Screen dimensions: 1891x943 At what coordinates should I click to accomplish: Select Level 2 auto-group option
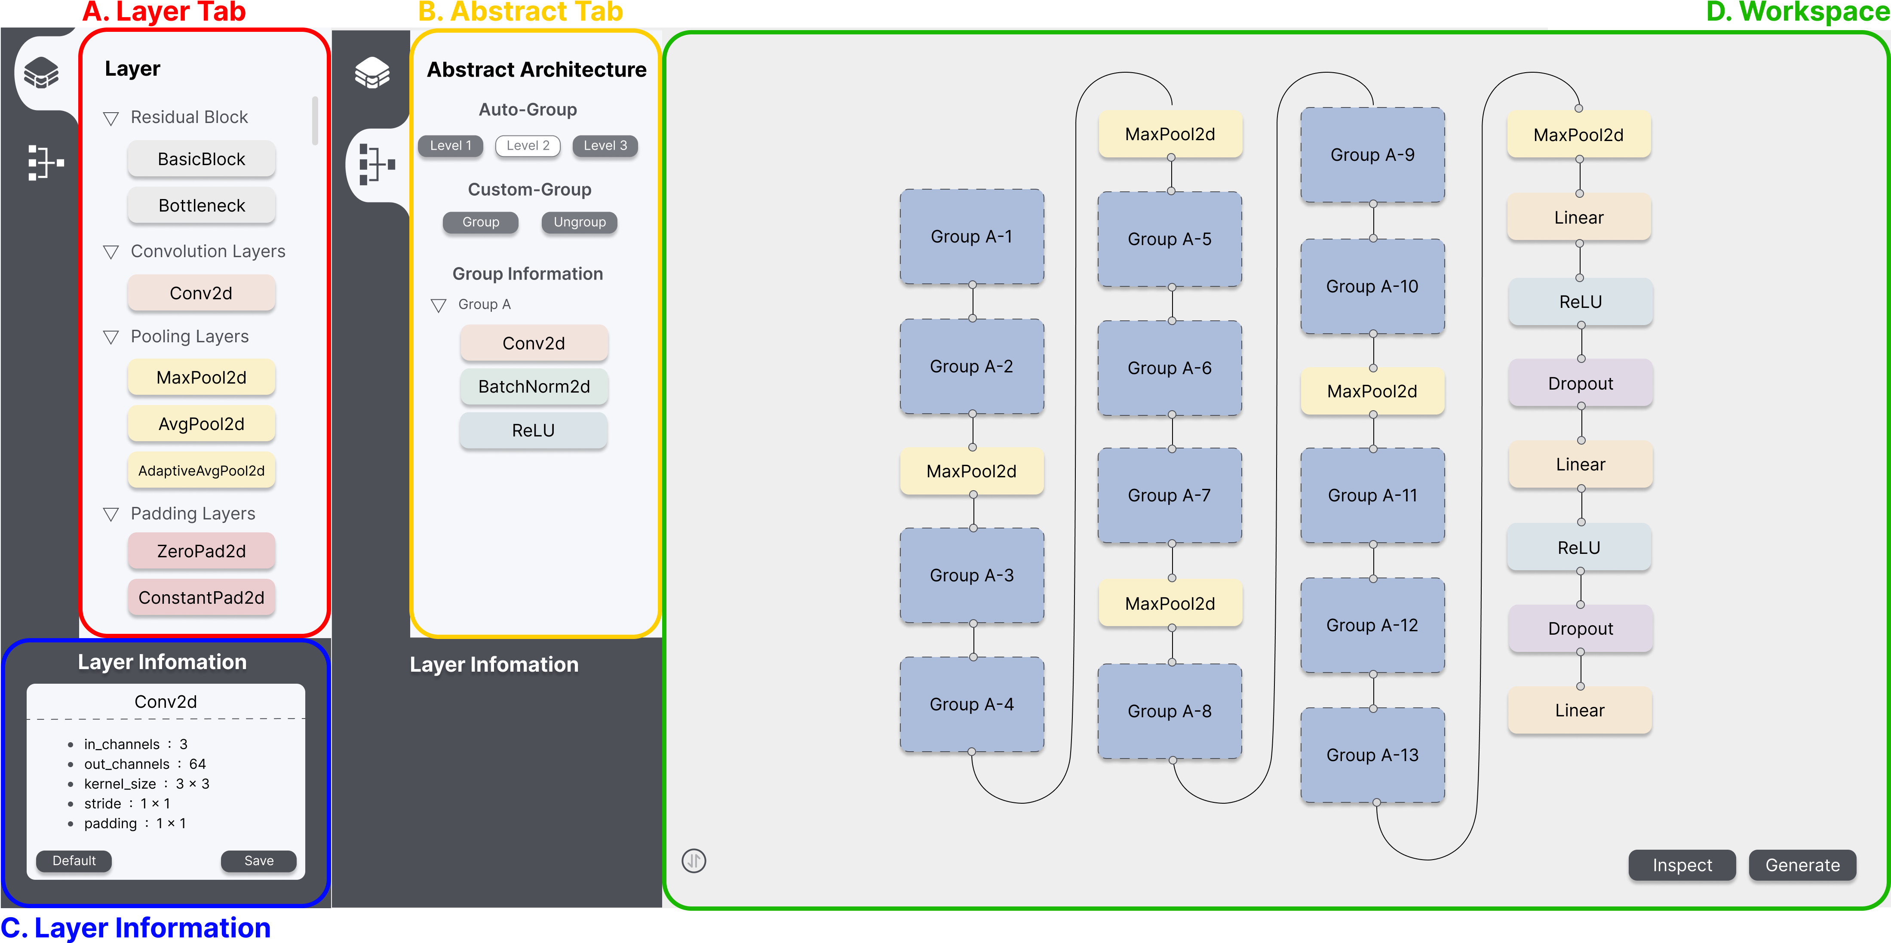tap(527, 145)
